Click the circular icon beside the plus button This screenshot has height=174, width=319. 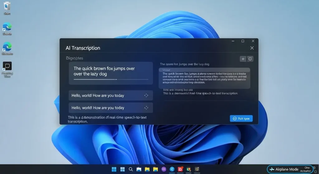point(250,59)
